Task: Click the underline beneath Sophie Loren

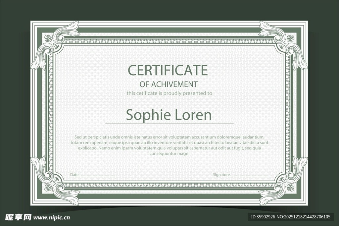Action: pos(169,123)
